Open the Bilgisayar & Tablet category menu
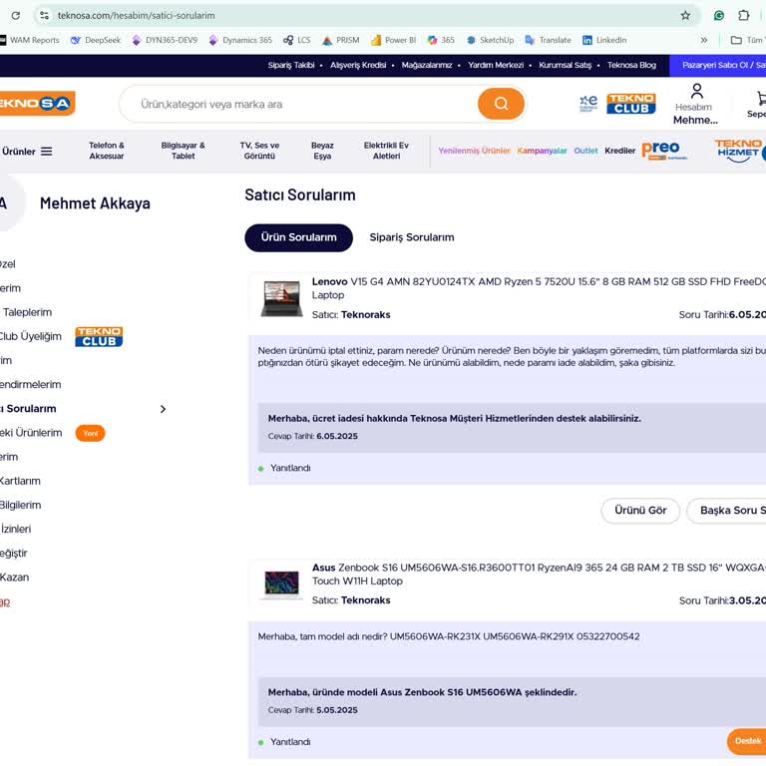Screen dimensions: 766x766 coord(183,151)
